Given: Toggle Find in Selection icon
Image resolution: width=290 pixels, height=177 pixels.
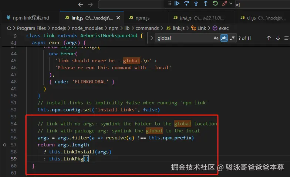Looking at the screenshot, I should tap(287, 38).
